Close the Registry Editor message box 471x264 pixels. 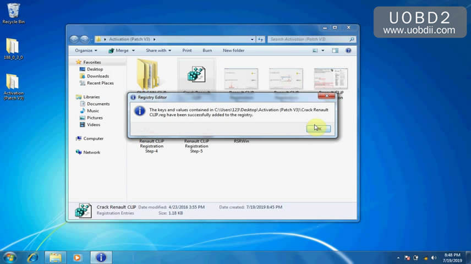pyautogui.click(x=326, y=96)
